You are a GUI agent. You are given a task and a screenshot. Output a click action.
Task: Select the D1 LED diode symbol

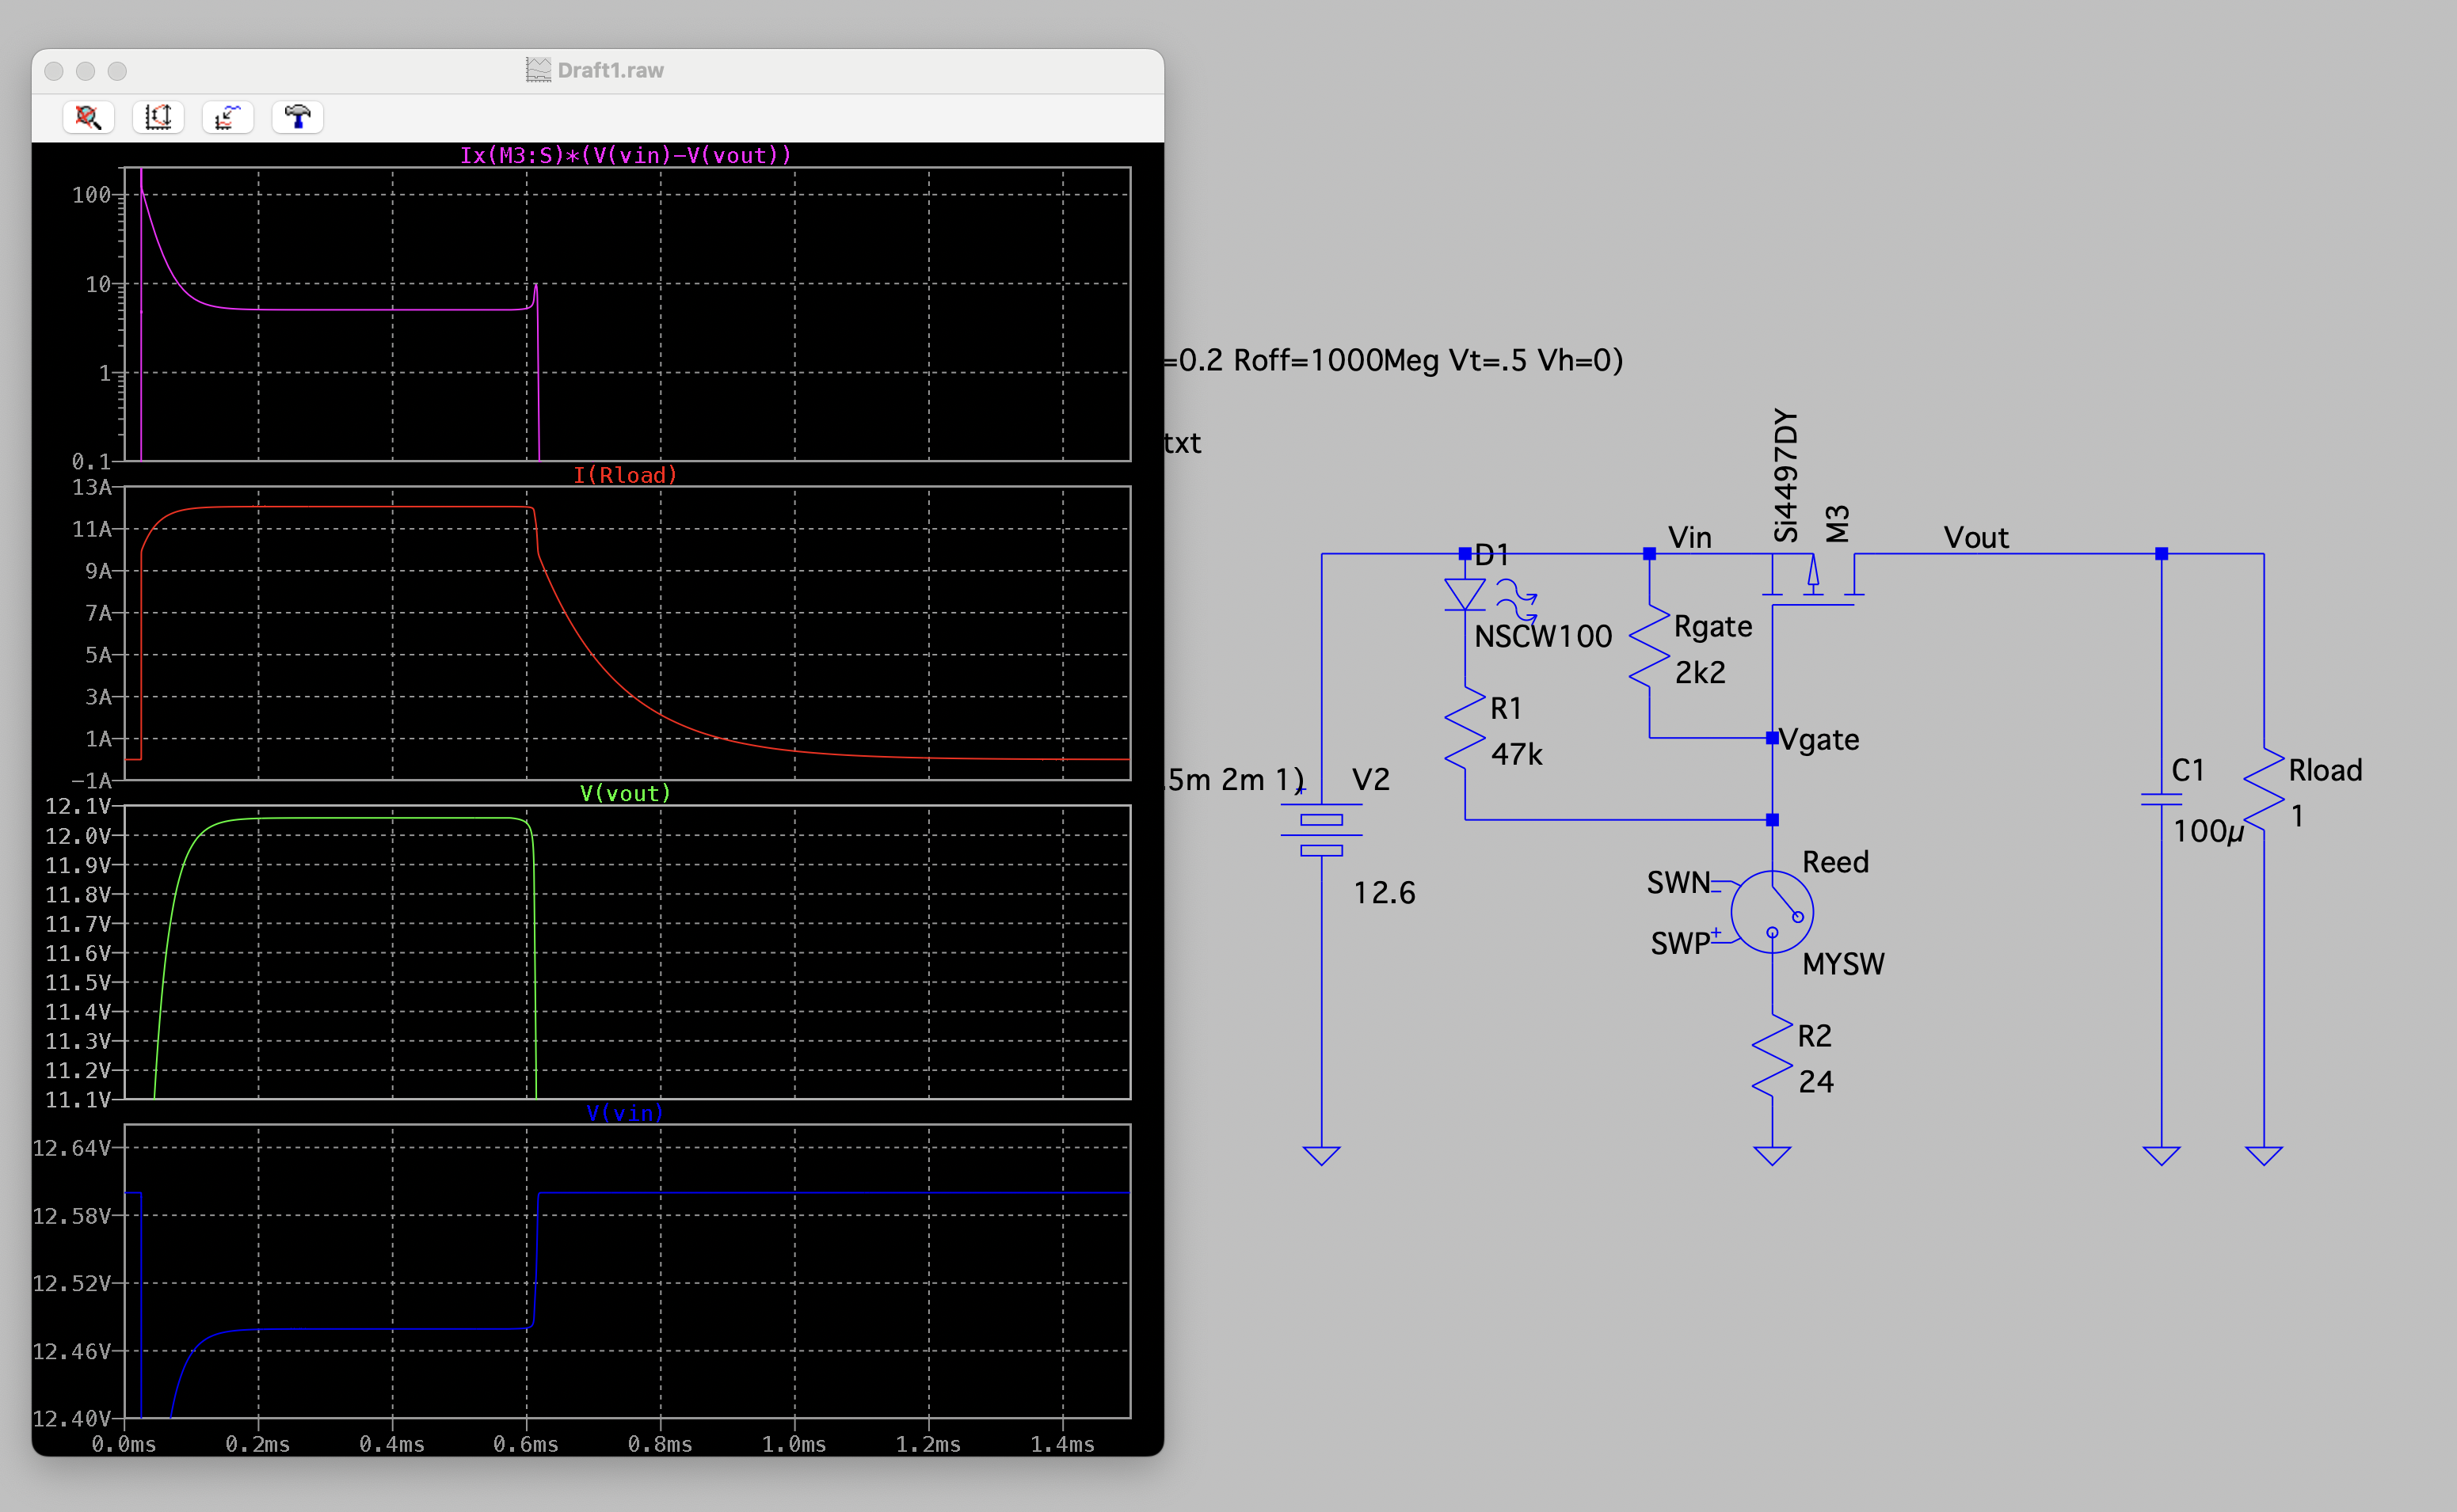(1465, 594)
